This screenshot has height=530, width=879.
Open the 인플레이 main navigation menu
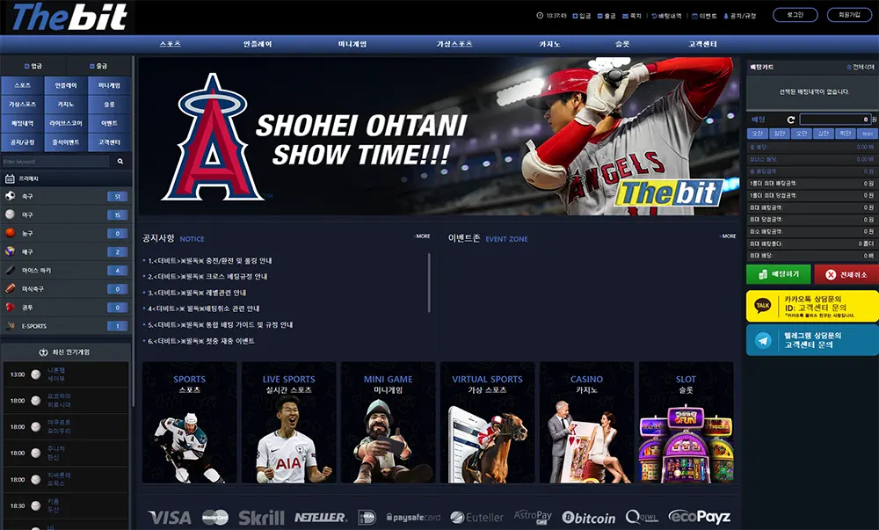258,44
